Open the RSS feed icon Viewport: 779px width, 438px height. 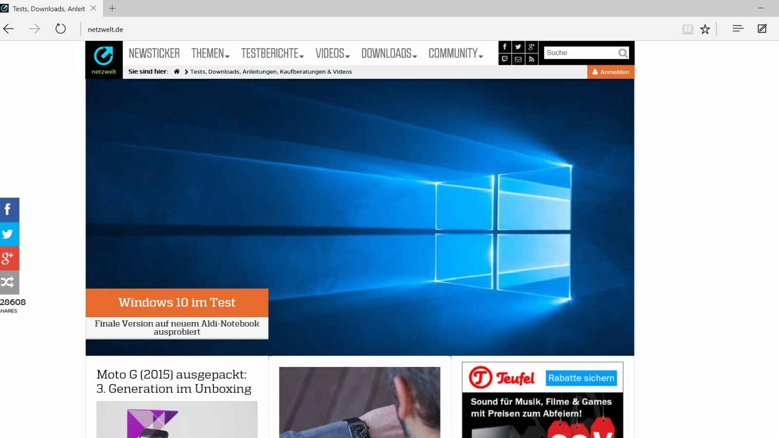click(x=531, y=59)
